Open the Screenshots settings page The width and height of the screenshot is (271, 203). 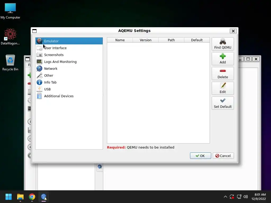(69, 55)
